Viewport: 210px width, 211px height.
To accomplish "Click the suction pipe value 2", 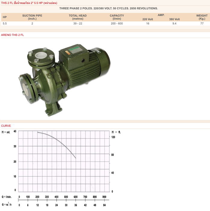I will coord(32,24).
